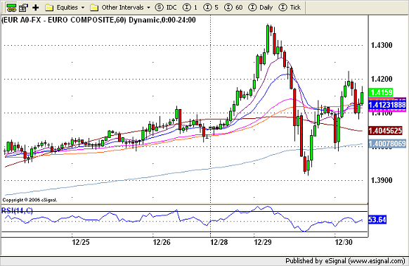Click the RSI value 53.64 label
Viewport: 409px width, 266px height.
tap(377, 220)
